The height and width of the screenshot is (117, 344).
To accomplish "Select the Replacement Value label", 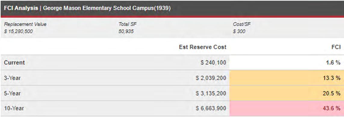I will click(x=25, y=24).
